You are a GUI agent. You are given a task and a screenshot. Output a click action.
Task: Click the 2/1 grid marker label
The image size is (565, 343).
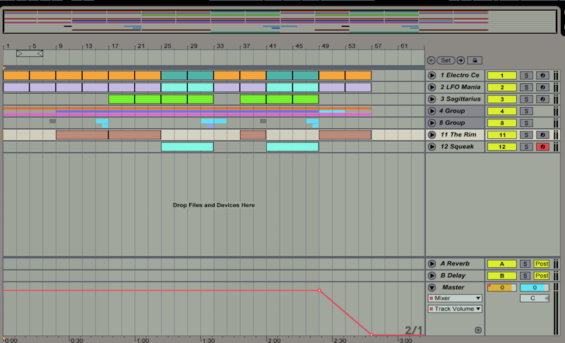(x=414, y=330)
